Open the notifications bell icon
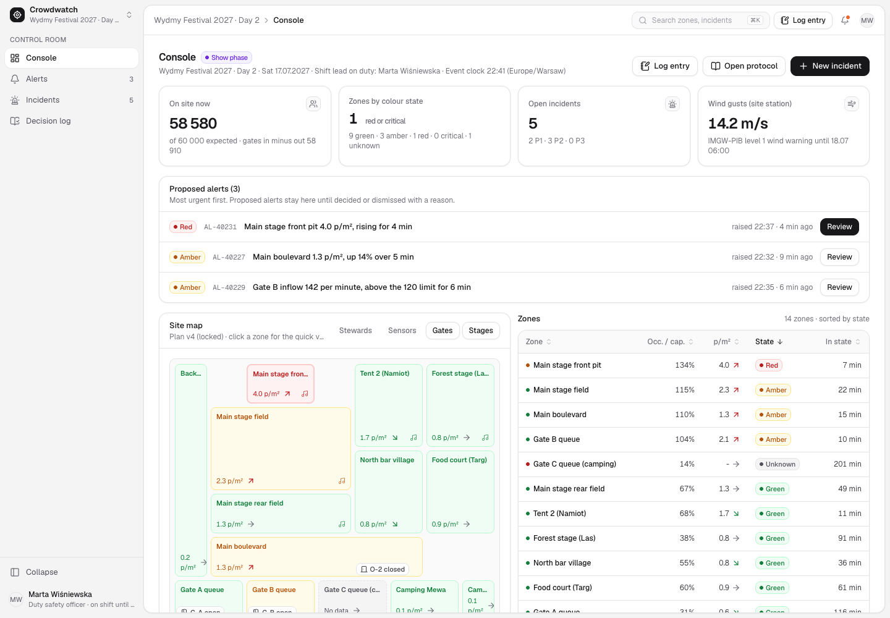 click(x=845, y=20)
